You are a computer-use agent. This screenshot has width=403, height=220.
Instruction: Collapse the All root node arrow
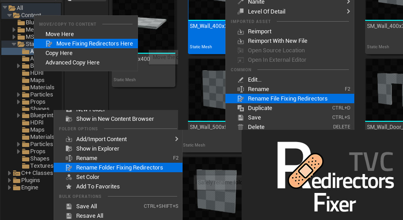pyautogui.click(x=5, y=8)
